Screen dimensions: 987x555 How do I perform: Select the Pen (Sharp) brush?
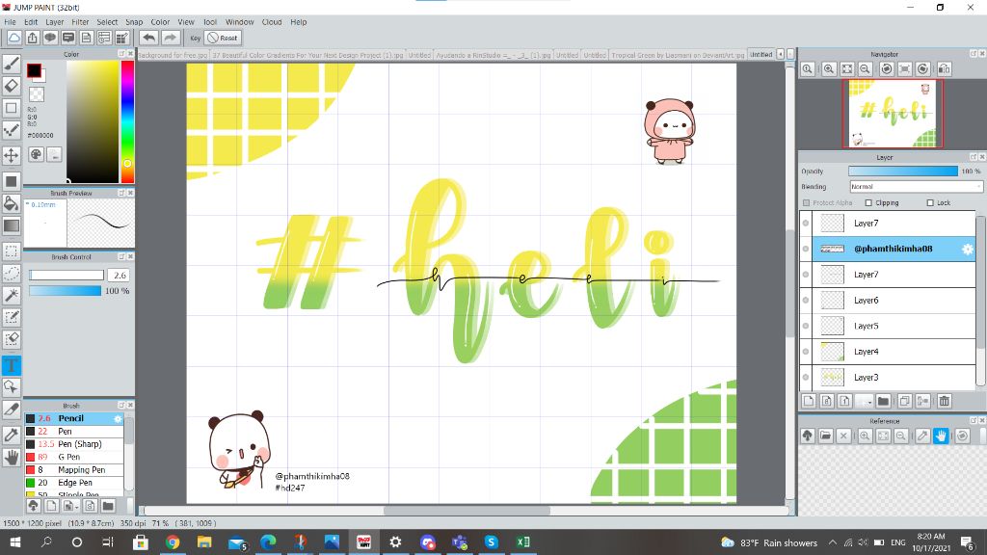[x=74, y=444]
